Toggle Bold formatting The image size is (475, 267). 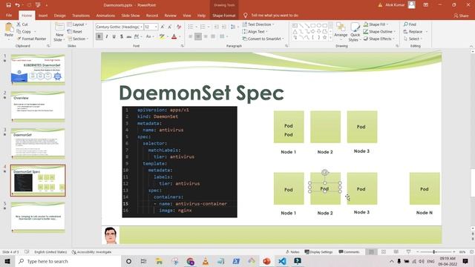99,36
